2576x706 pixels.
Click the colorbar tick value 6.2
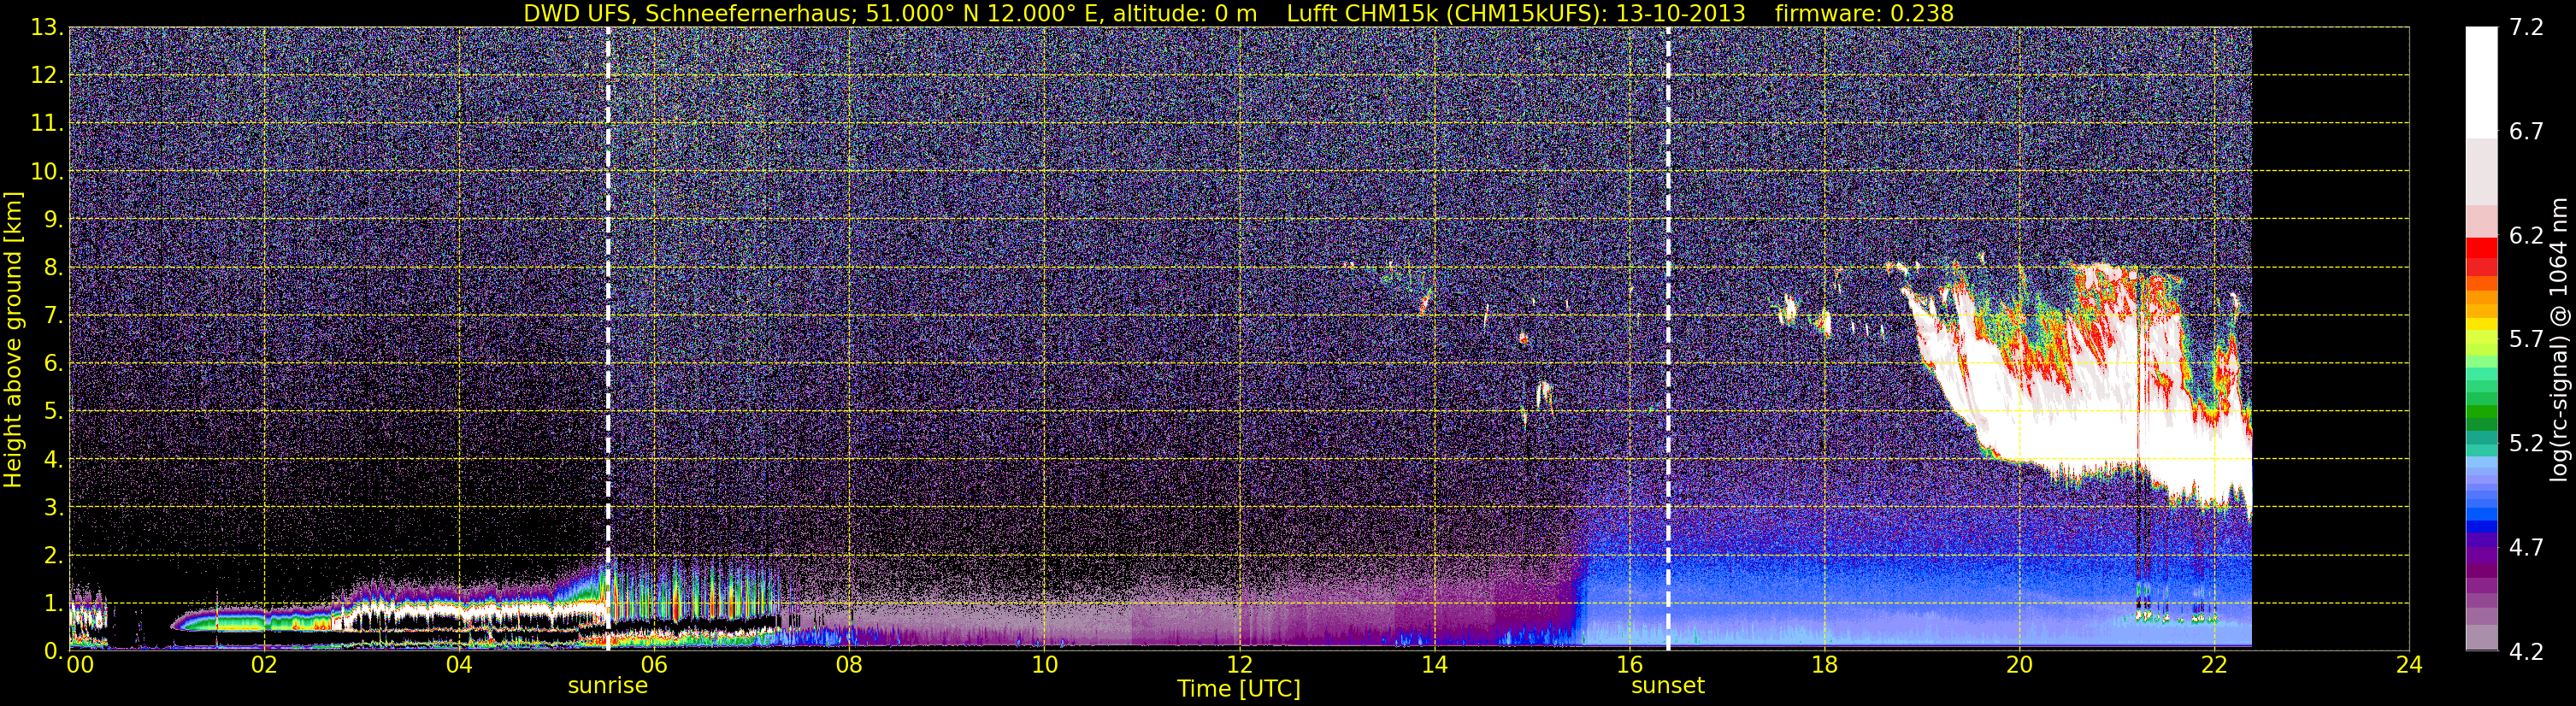coord(2526,236)
